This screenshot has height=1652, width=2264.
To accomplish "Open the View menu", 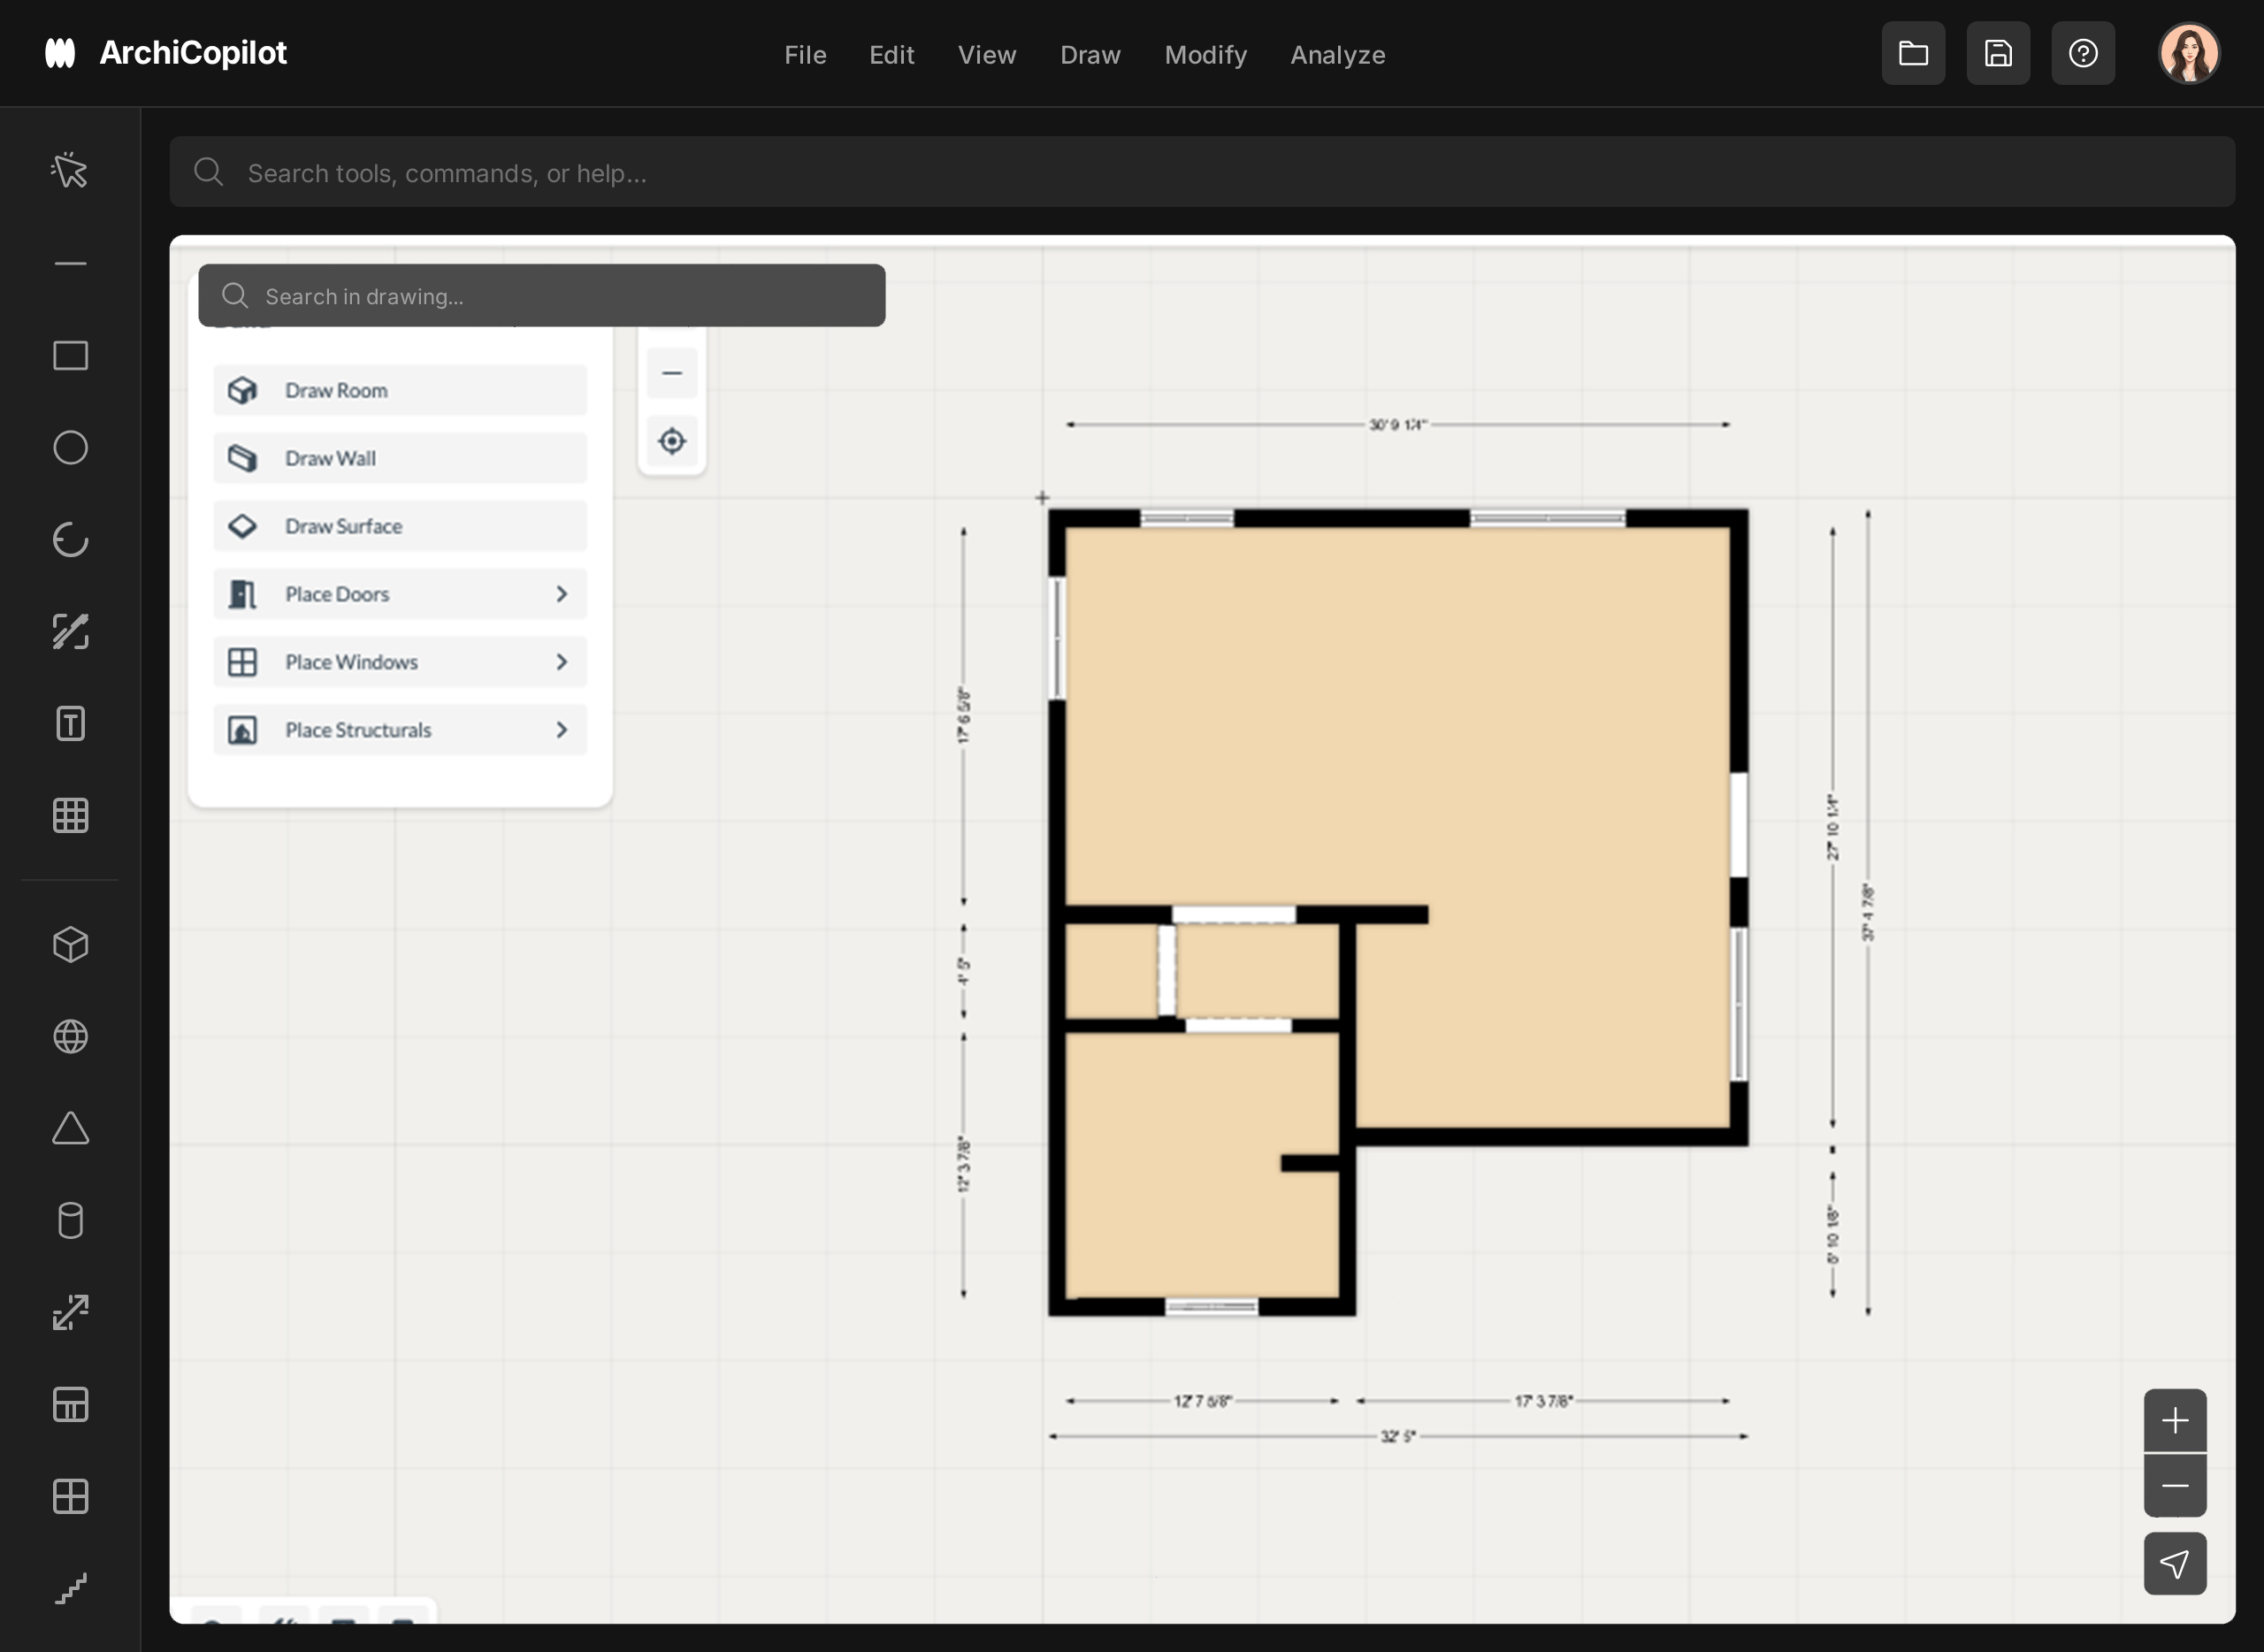I will (x=987, y=55).
